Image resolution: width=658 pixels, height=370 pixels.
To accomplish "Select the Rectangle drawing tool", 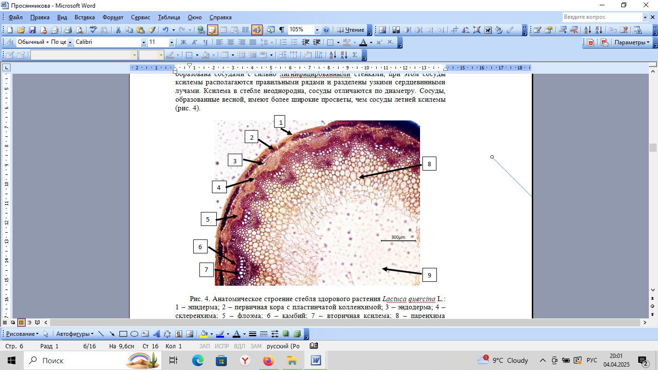I will (123, 334).
